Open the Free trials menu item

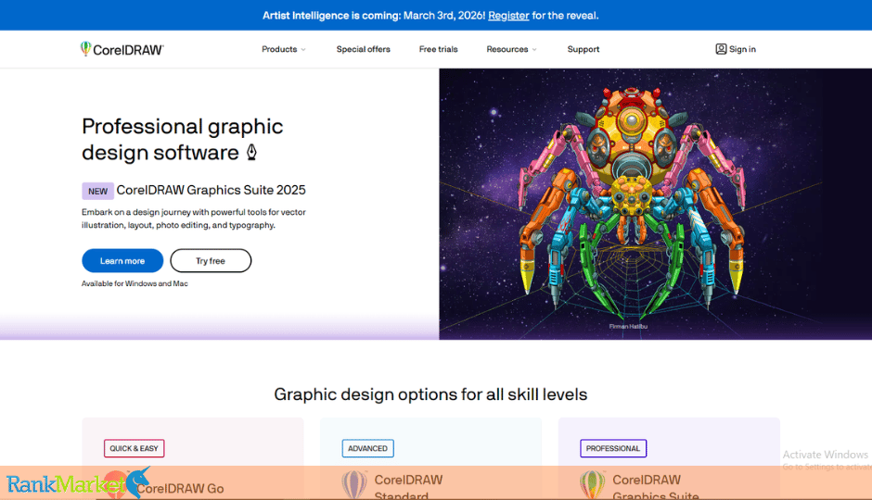(438, 49)
